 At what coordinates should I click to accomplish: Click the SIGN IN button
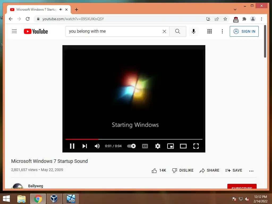click(244, 31)
